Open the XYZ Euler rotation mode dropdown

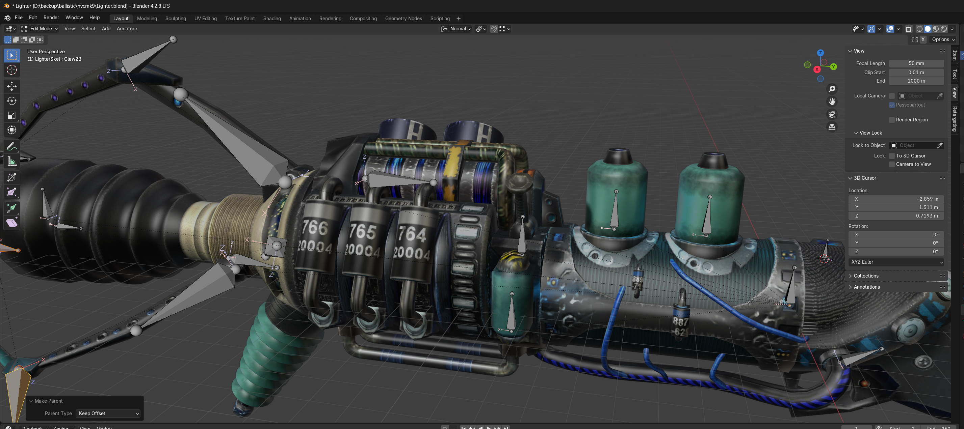point(896,262)
